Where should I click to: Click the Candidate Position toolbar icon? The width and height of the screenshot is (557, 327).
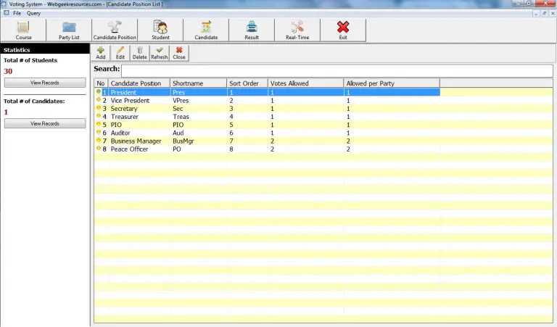tap(114, 30)
